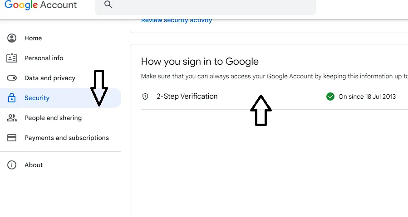Open the 2-Step Verification setting
The height and width of the screenshot is (217, 408).
pyautogui.click(x=187, y=96)
